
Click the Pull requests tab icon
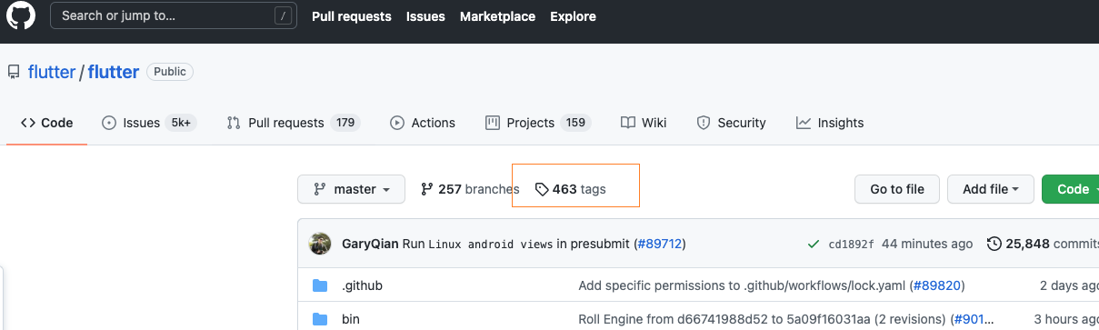[234, 123]
